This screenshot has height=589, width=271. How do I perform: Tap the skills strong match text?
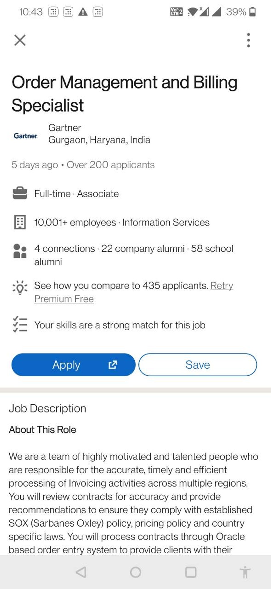pyautogui.click(x=120, y=325)
